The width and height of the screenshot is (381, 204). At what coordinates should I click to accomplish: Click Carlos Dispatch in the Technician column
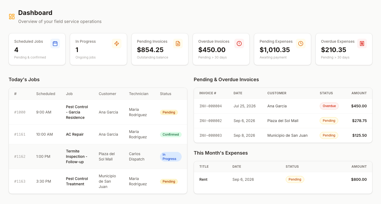pyautogui.click(x=137, y=156)
